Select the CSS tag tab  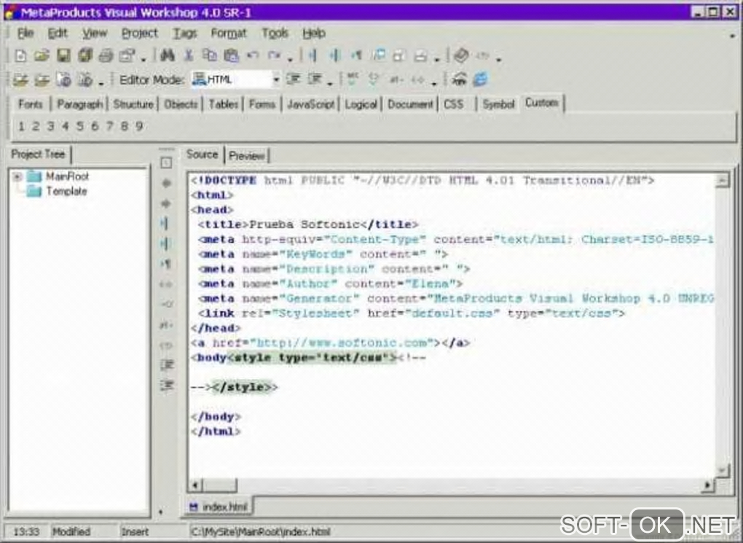click(x=454, y=103)
